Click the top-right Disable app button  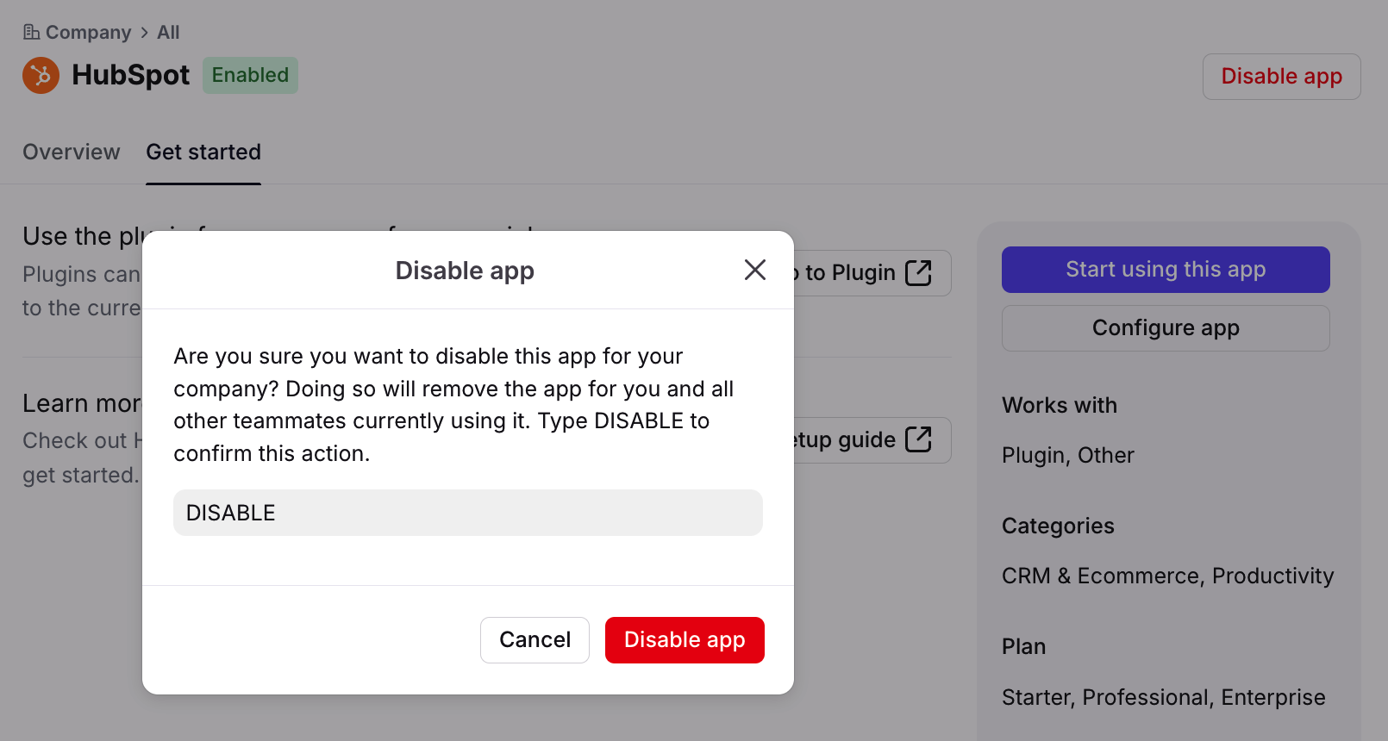coord(1281,77)
